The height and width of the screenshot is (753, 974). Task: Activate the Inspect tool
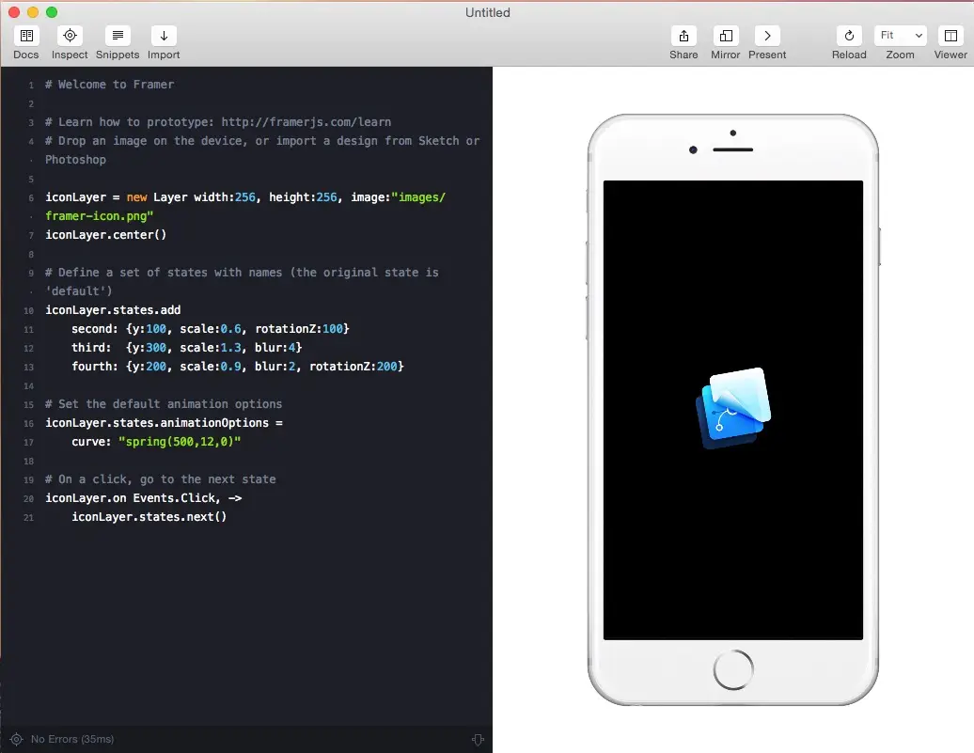click(70, 36)
